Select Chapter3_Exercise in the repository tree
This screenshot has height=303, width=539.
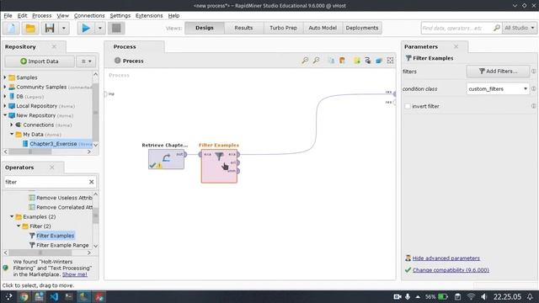[x=53, y=144]
